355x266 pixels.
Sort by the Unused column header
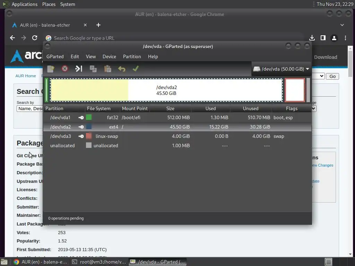[251, 108]
